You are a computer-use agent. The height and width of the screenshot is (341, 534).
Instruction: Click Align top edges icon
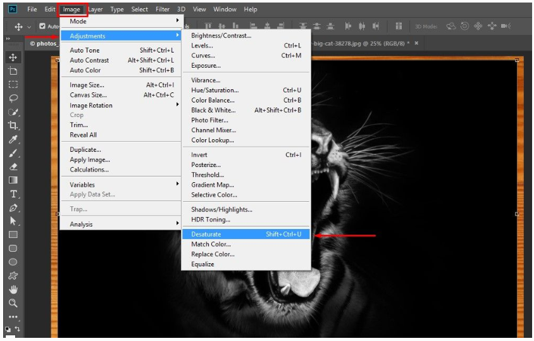point(208,26)
